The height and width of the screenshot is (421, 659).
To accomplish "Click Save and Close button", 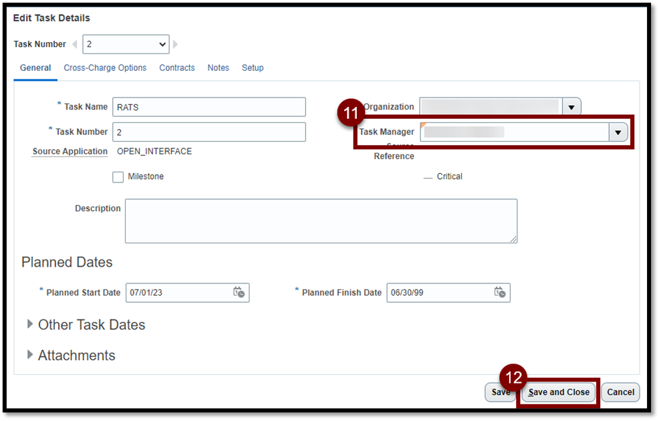I will pyautogui.click(x=559, y=392).
